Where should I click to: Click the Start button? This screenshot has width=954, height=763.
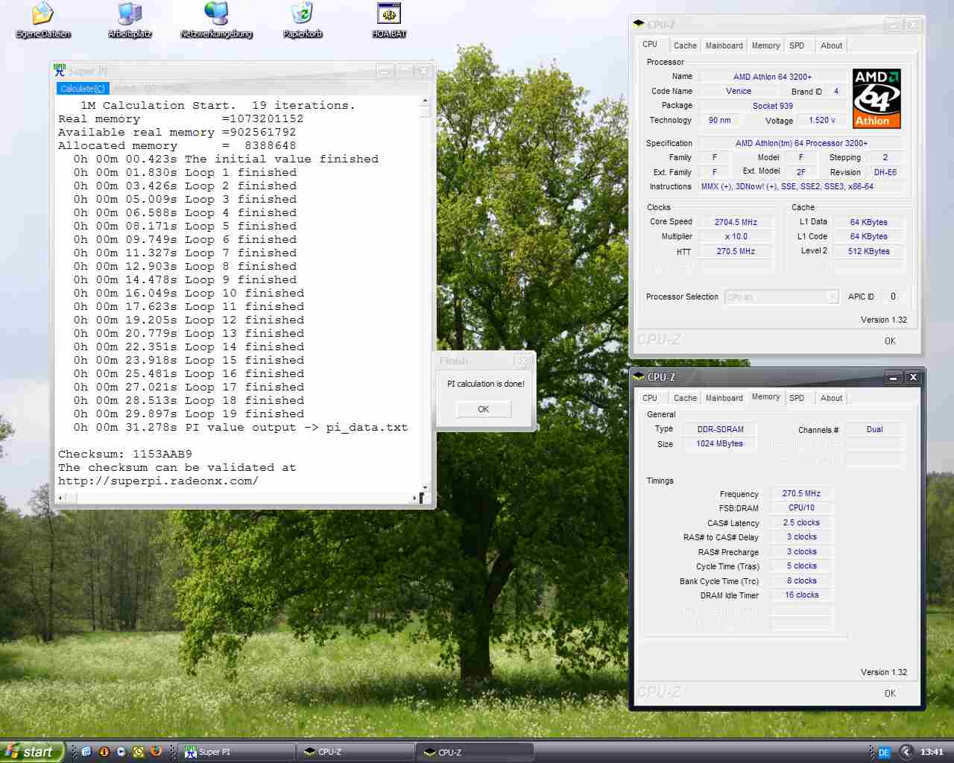[x=33, y=752]
